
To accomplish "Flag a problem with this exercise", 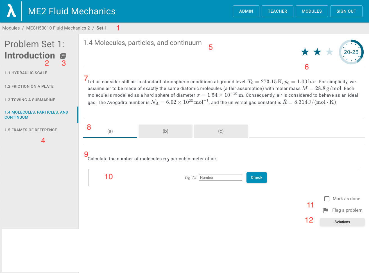I will pos(343,210).
